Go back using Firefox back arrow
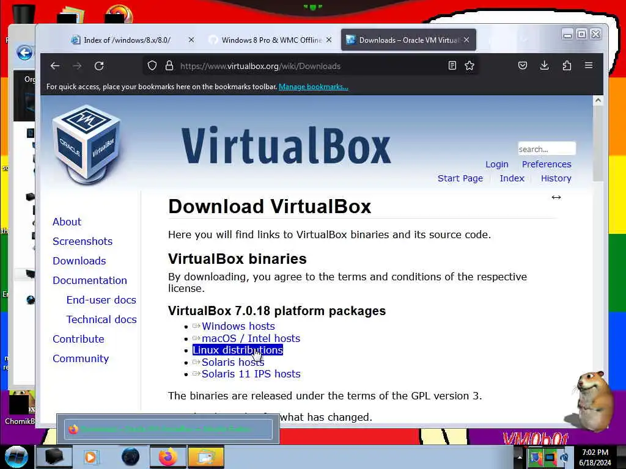The width and height of the screenshot is (626, 469). 55,66
